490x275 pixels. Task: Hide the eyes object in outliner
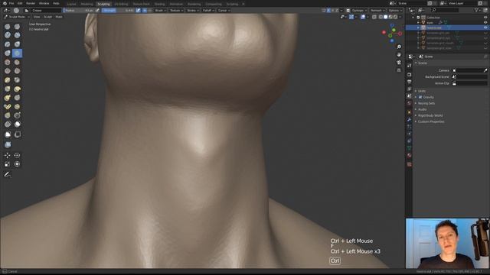click(485, 22)
